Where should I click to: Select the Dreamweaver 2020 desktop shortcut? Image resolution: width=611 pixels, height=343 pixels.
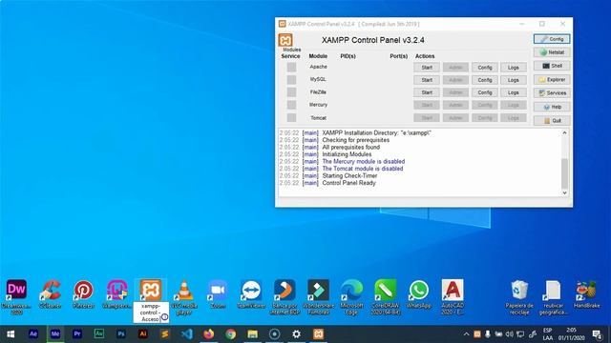pos(16,296)
